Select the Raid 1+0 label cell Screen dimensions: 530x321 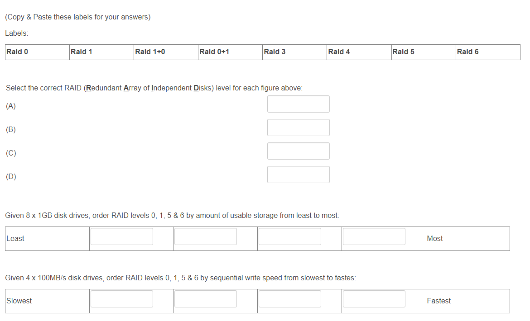[x=165, y=52]
